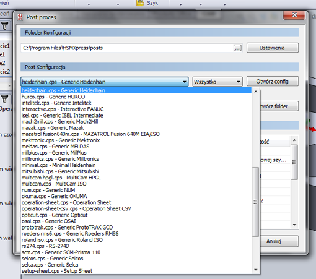
Task: Click the properties table scroll down arrow
Action: (294, 225)
